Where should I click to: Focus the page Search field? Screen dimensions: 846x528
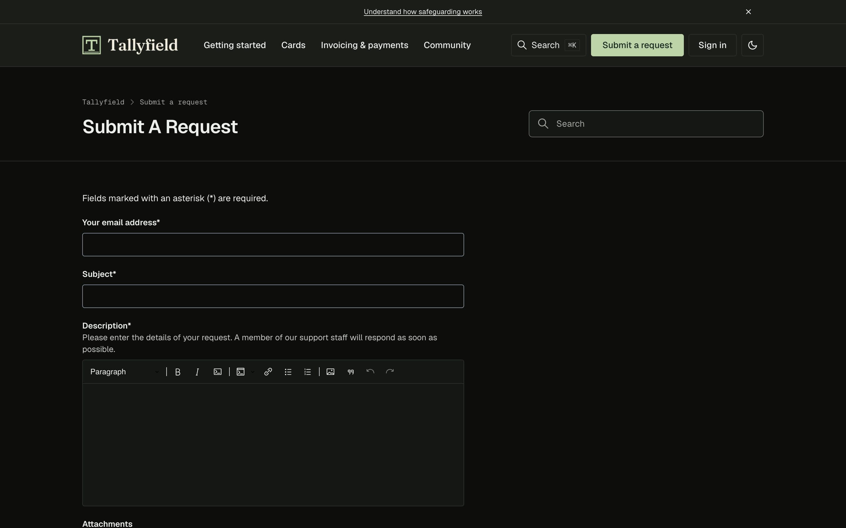[x=646, y=123]
